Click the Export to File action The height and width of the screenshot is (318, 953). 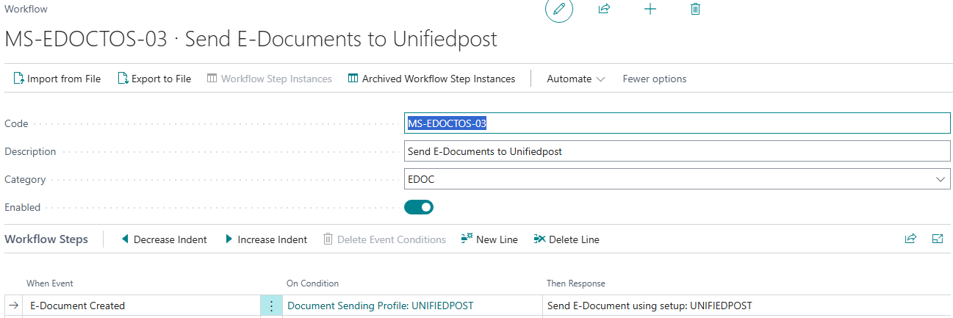click(x=154, y=79)
